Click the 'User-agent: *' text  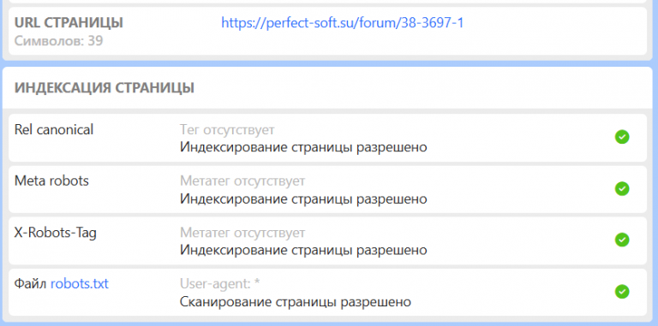click(x=220, y=284)
